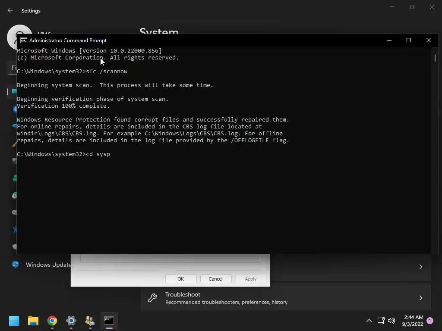
Task: Open File Explorer from taskbar
Action: pyautogui.click(x=33, y=321)
